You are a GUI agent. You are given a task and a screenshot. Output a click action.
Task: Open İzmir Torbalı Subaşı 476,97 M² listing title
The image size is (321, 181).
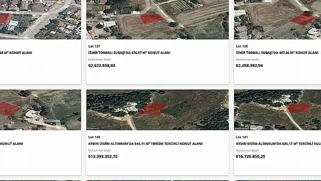129,53
